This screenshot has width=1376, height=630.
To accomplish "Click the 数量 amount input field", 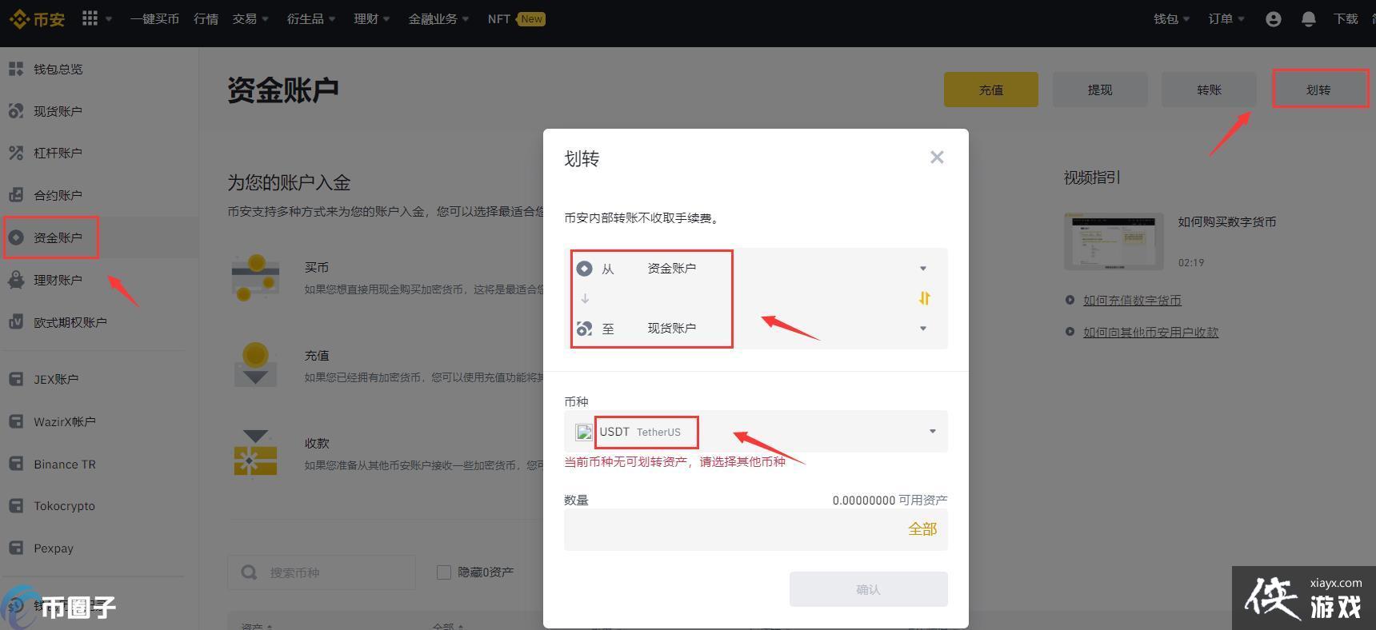I will coord(732,529).
